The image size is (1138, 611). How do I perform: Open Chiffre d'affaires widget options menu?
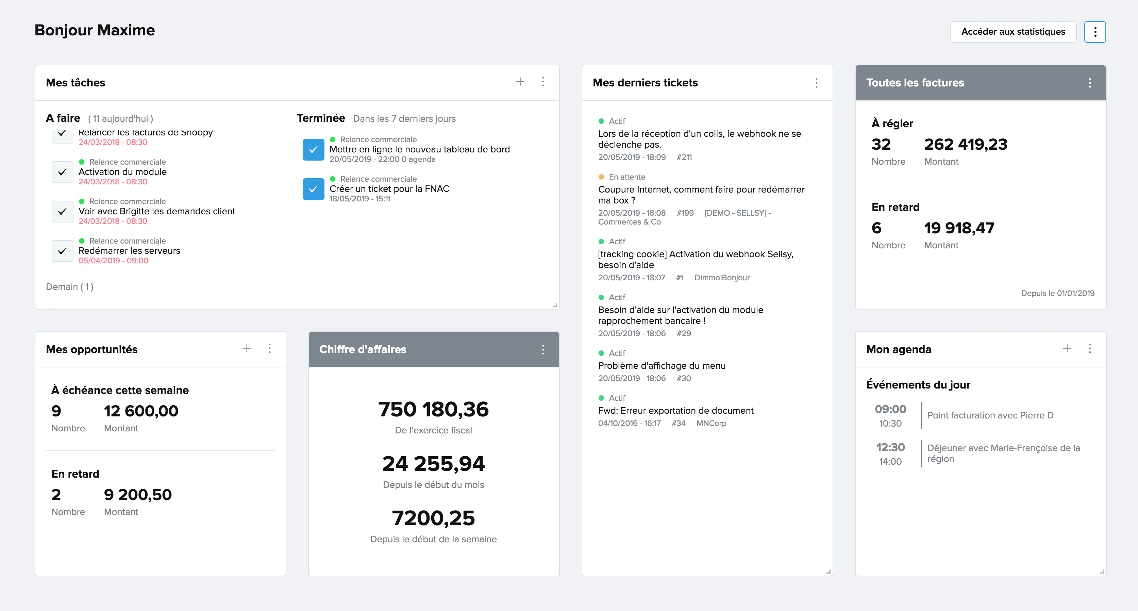point(543,349)
